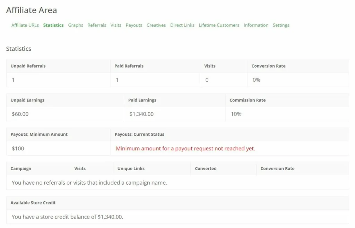Click the Commission Rate 10% value

(236, 114)
